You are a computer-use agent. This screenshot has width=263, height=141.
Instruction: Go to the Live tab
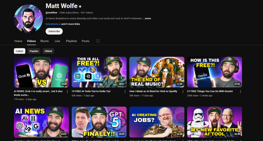57,41
